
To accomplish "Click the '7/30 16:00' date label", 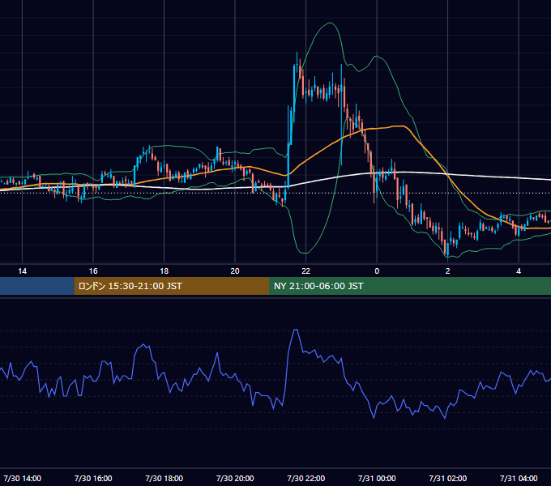I will [93, 478].
